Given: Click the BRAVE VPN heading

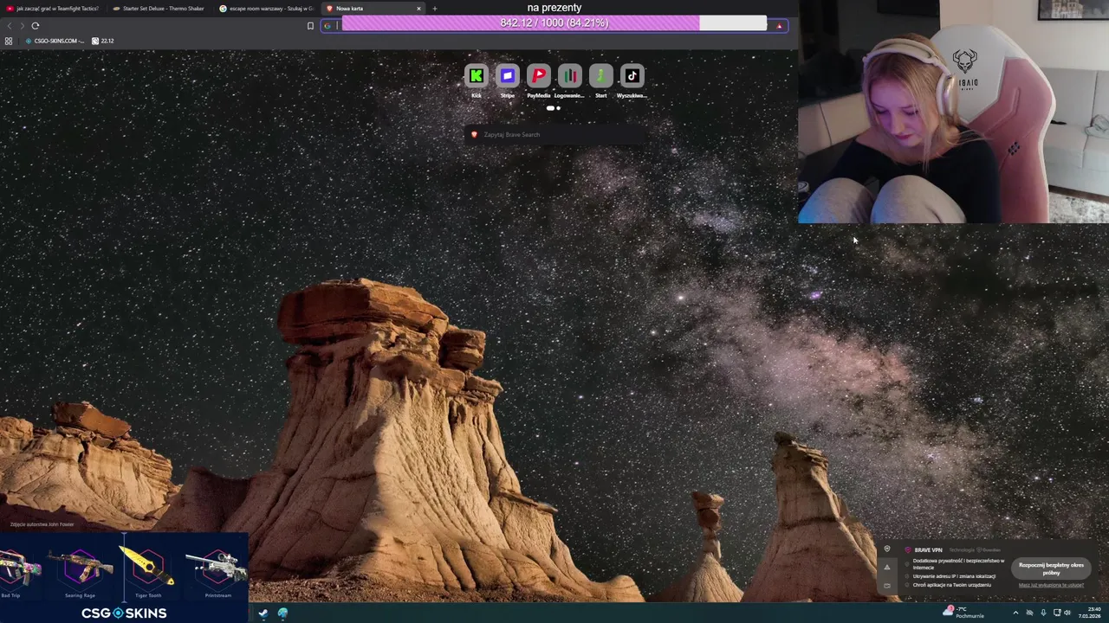Looking at the screenshot, I should coord(928,549).
